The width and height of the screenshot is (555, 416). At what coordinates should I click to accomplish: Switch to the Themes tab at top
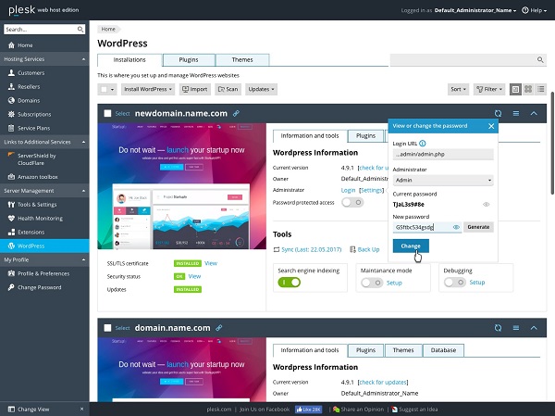pos(242,59)
